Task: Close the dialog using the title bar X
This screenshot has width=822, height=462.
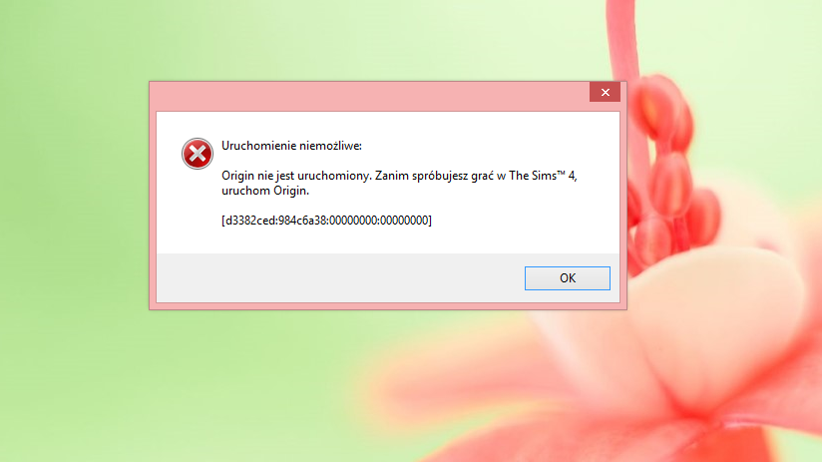Action: 605,92
